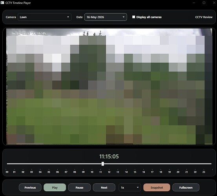
Task: Click the Date field label
Action: 79,17
